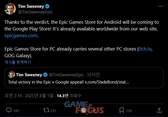Bookmark the post with the bookmark icon
The height and width of the screenshot is (117, 168).
pyautogui.click(x=122, y=110)
